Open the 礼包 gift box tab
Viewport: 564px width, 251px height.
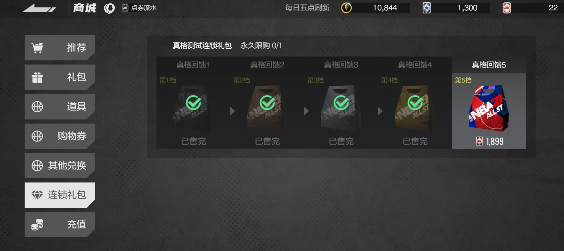click(x=60, y=77)
